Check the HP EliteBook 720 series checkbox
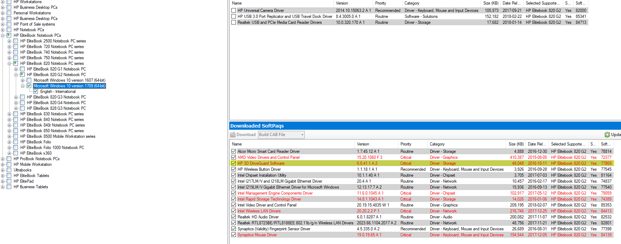 [16, 47]
